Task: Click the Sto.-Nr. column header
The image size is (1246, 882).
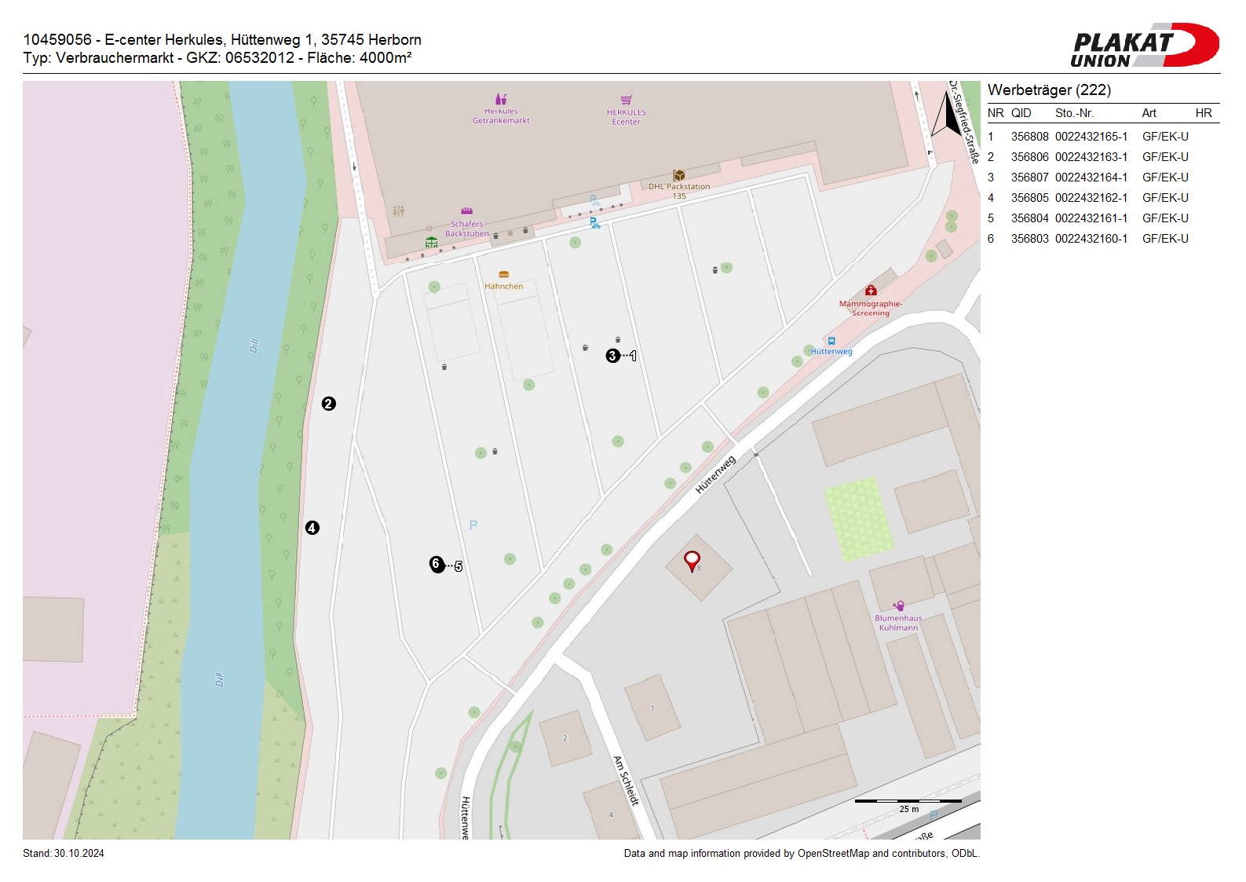Action: (x=1074, y=113)
